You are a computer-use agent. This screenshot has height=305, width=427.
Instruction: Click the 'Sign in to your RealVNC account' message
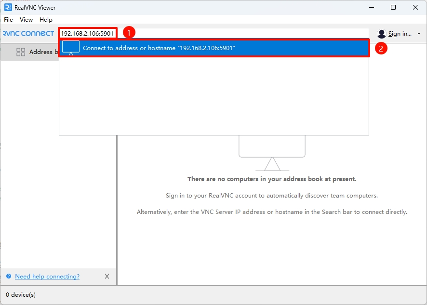272,196
